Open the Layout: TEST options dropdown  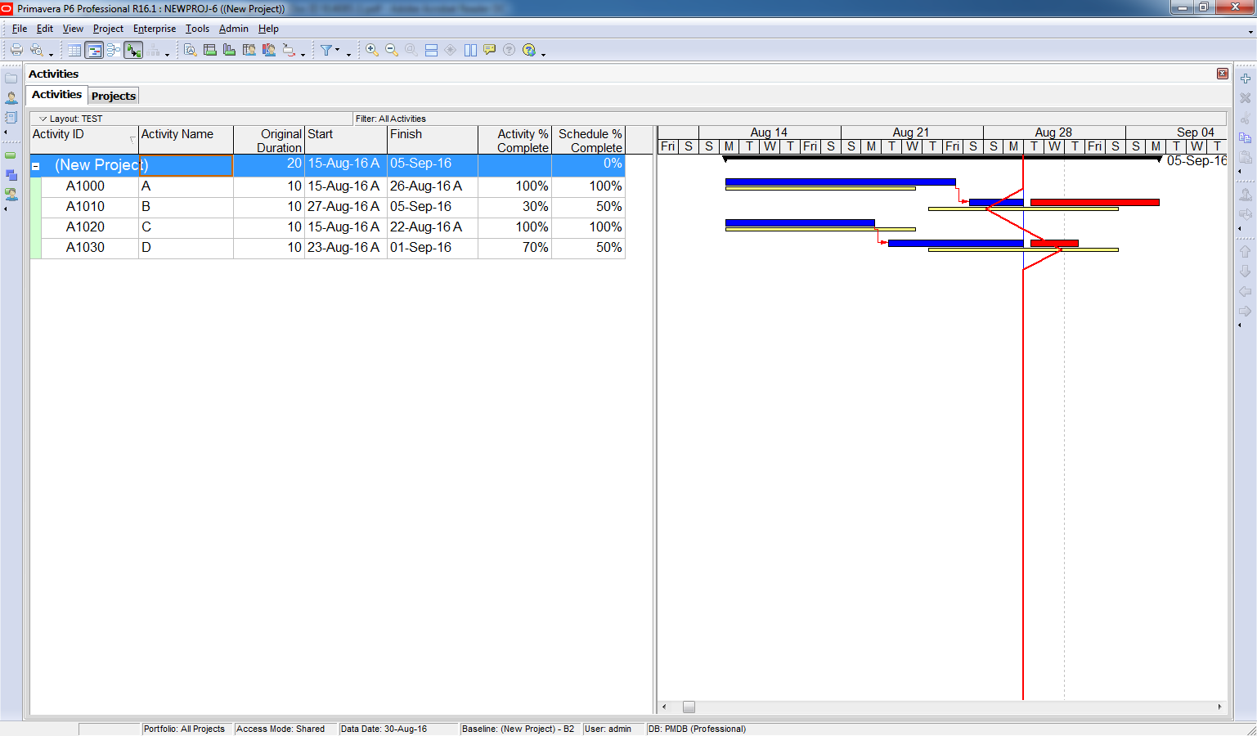(x=43, y=119)
